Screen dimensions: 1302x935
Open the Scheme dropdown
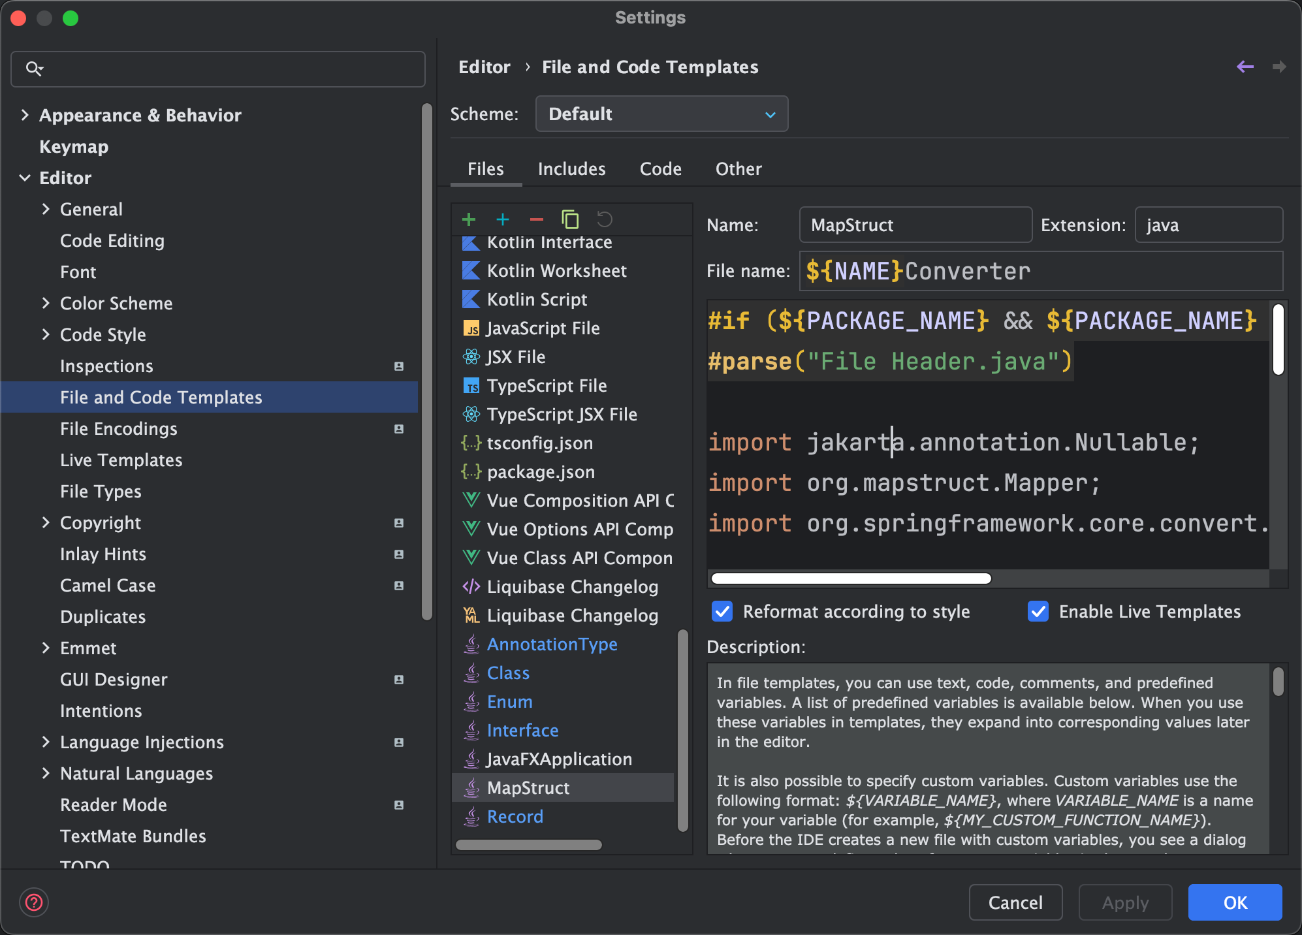[661, 114]
